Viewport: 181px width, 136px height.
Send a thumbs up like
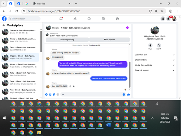click(129, 95)
